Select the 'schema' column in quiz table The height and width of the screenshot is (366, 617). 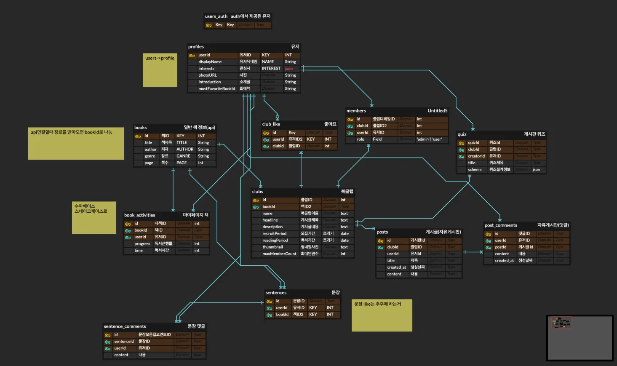coord(475,170)
